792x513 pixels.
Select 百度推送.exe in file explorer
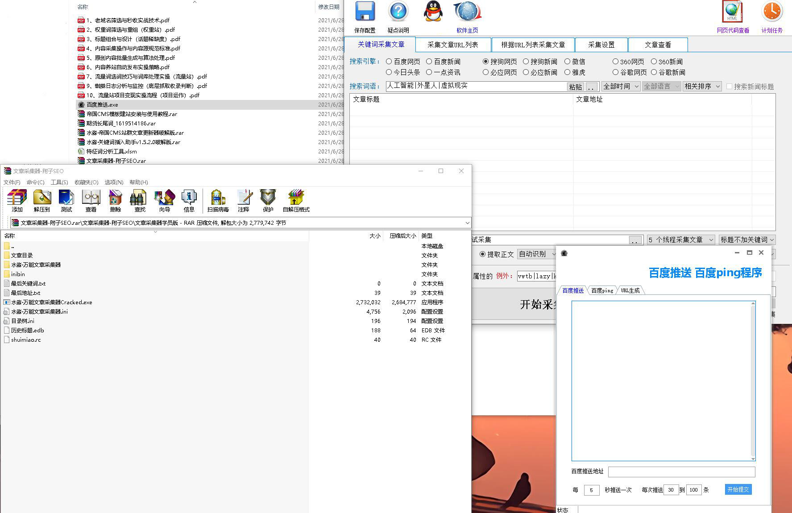point(102,104)
